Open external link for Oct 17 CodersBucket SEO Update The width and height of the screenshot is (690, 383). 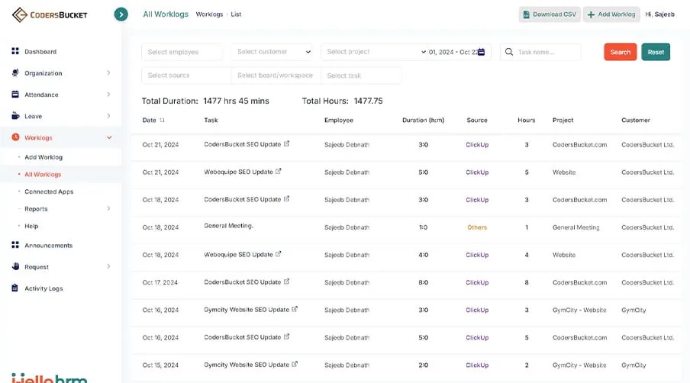click(x=286, y=282)
